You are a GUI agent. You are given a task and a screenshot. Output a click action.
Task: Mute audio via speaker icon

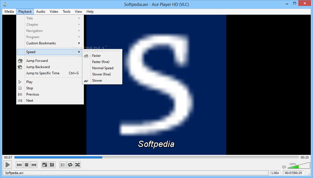284,167
